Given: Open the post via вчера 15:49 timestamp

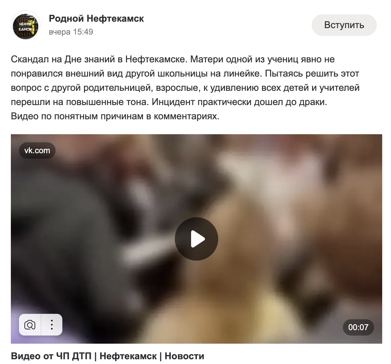Looking at the screenshot, I should tap(71, 32).
